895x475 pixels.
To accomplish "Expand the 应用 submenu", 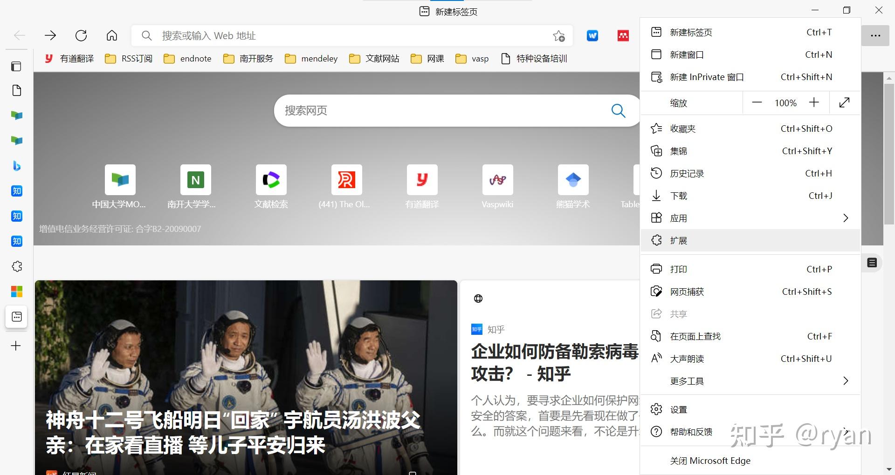I will coord(845,218).
